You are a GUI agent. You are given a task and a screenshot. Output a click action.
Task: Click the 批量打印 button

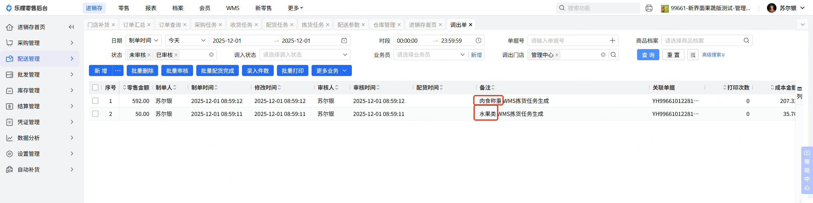(x=292, y=71)
